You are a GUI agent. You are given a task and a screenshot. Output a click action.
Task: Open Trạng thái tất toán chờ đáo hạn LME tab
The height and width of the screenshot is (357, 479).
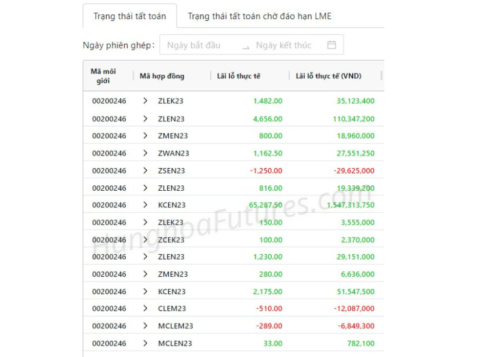click(259, 16)
